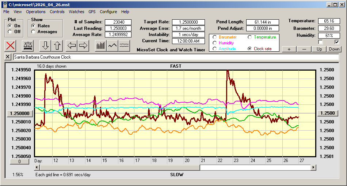
Task: Click the plus button
Action: (289, 49)
